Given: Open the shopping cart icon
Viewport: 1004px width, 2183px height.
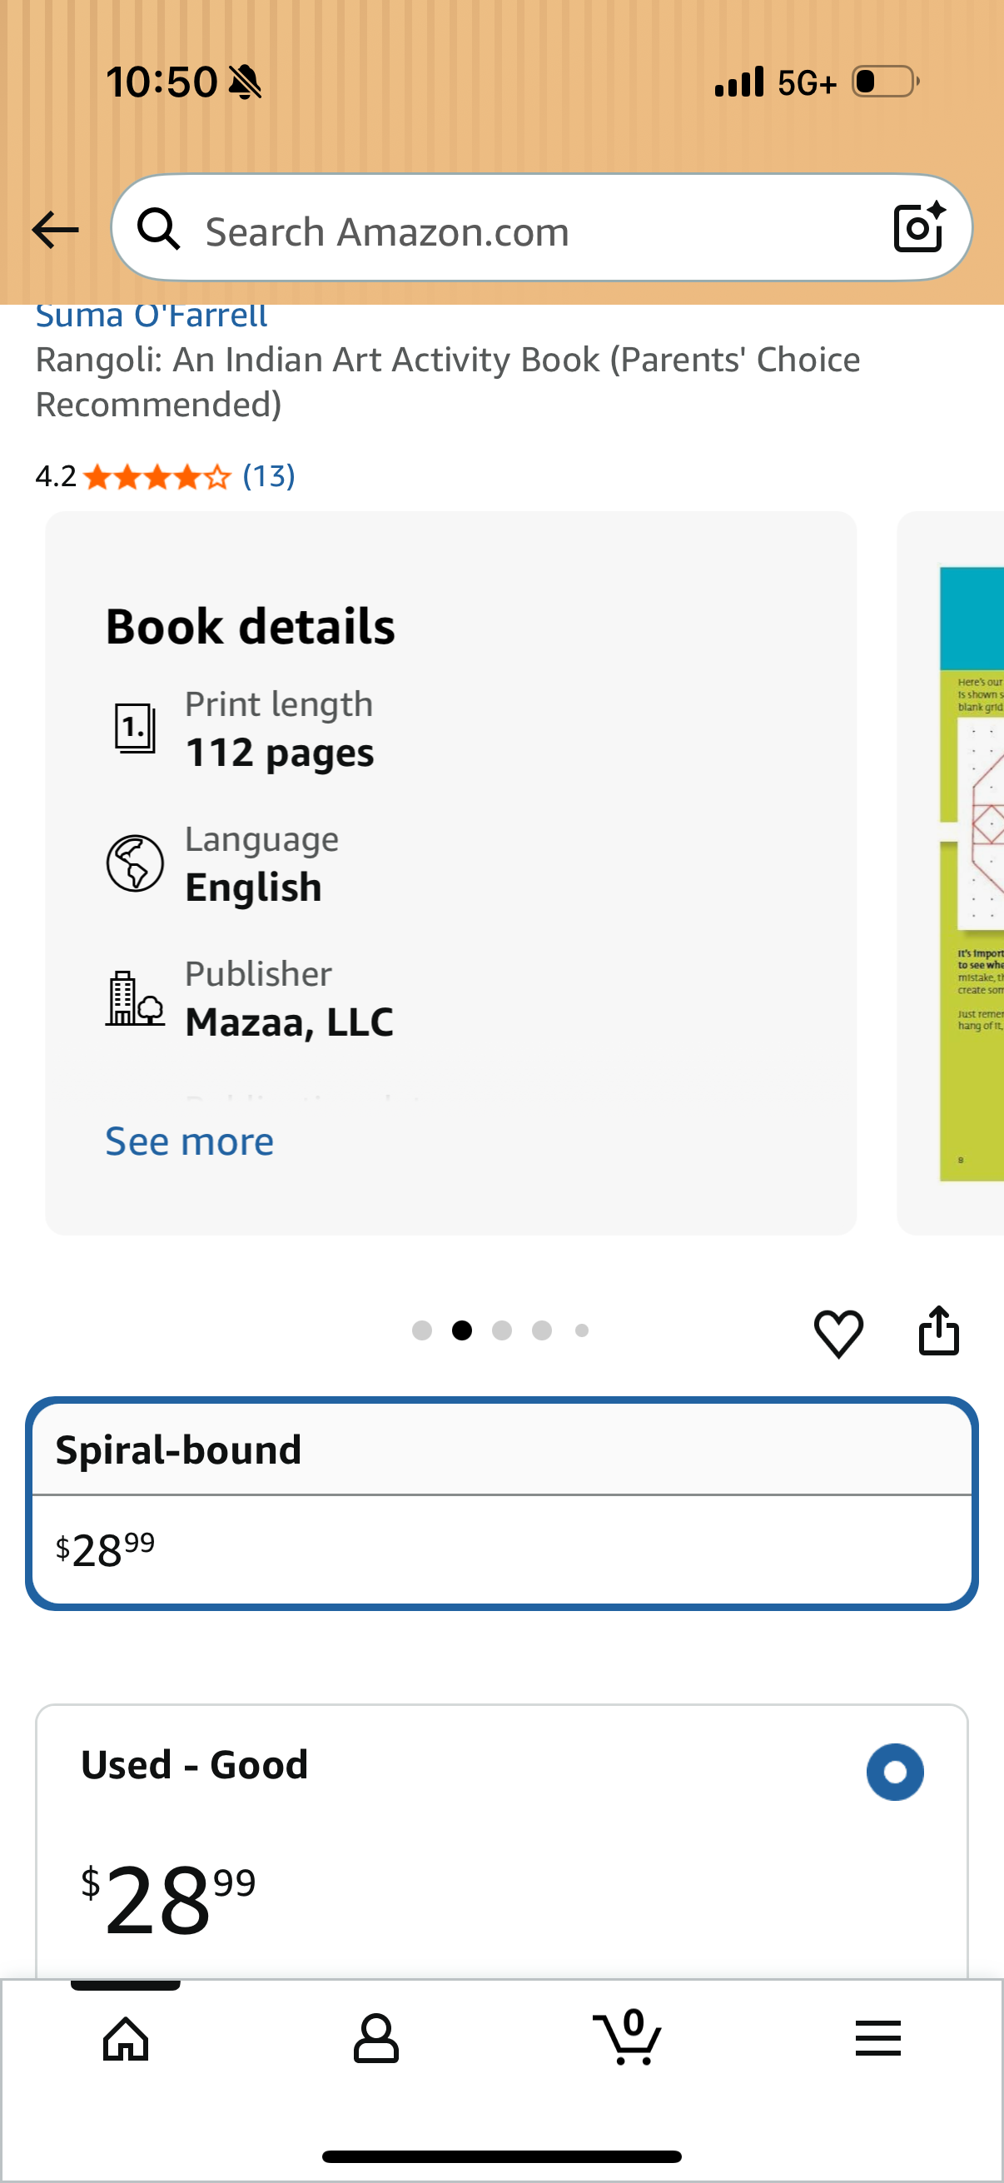Looking at the screenshot, I should tap(627, 2036).
